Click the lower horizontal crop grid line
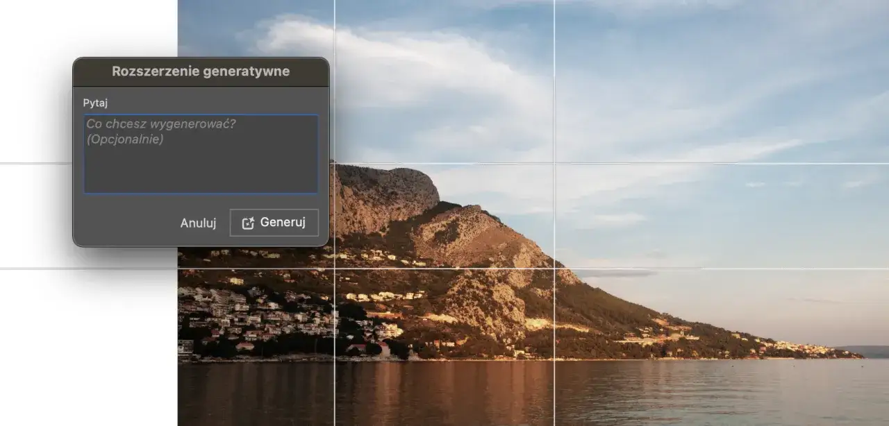Viewport: 889px width, 426px height. [695, 269]
